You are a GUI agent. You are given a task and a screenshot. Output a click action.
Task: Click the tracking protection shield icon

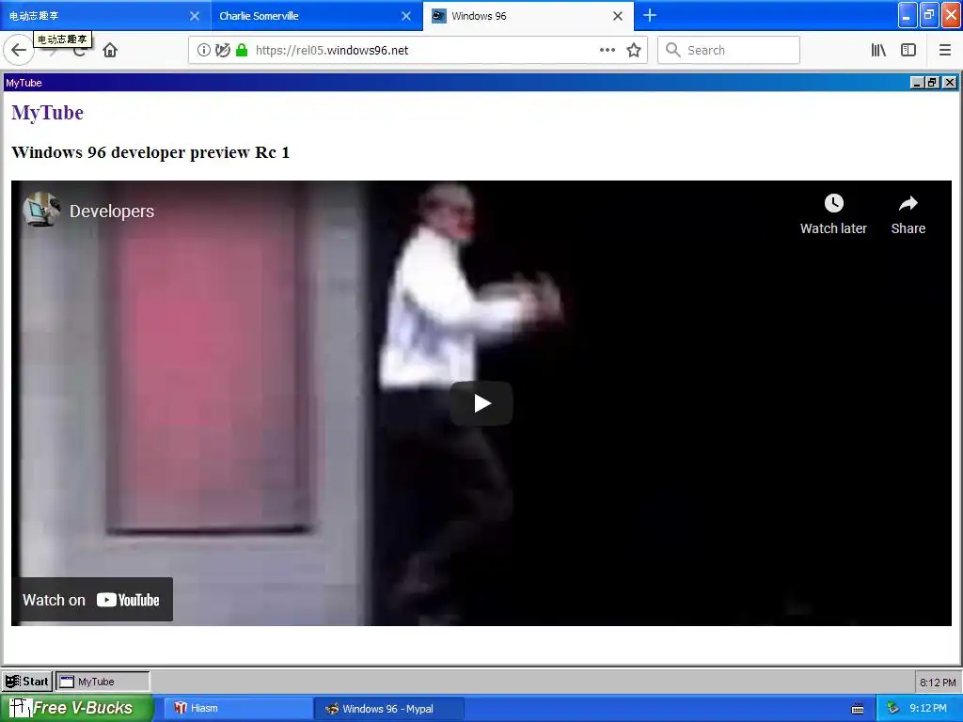pyautogui.click(x=222, y=51)
